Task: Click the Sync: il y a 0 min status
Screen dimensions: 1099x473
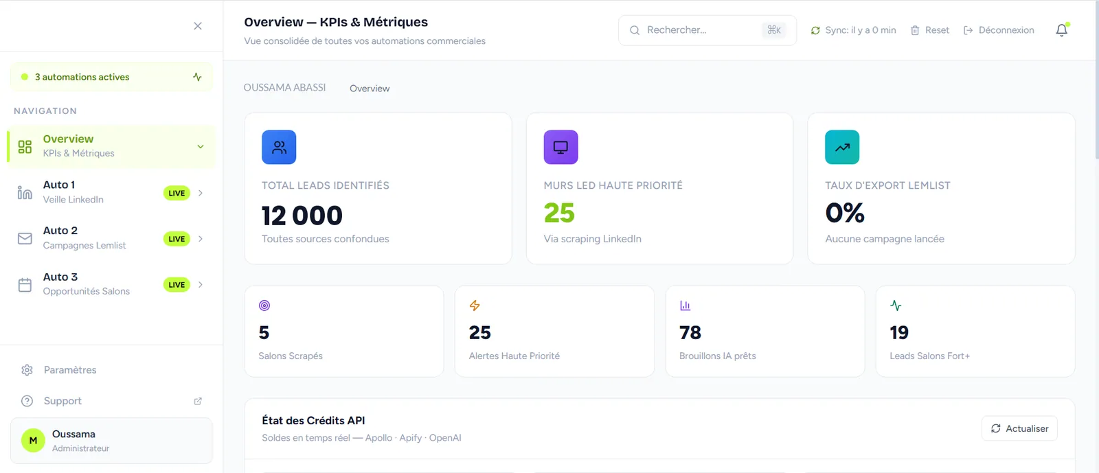Action: [854, 30]
